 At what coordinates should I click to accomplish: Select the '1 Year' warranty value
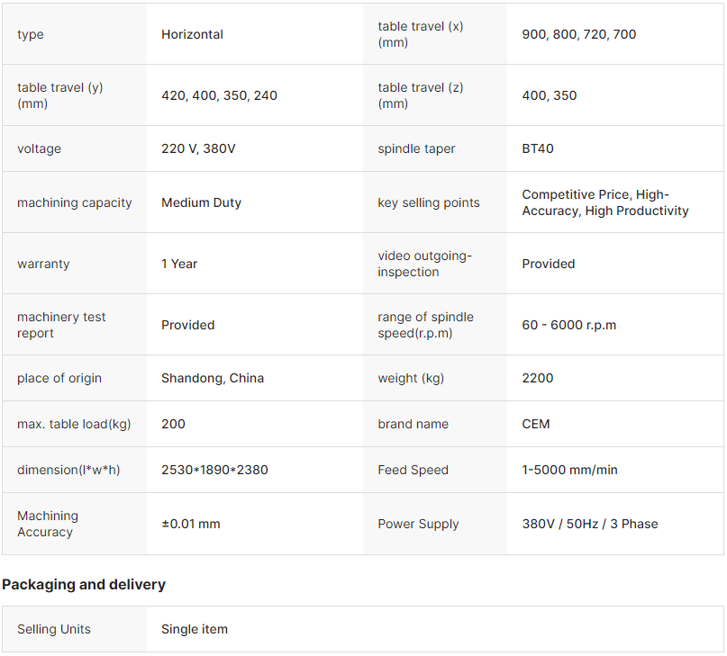[179, 264]
